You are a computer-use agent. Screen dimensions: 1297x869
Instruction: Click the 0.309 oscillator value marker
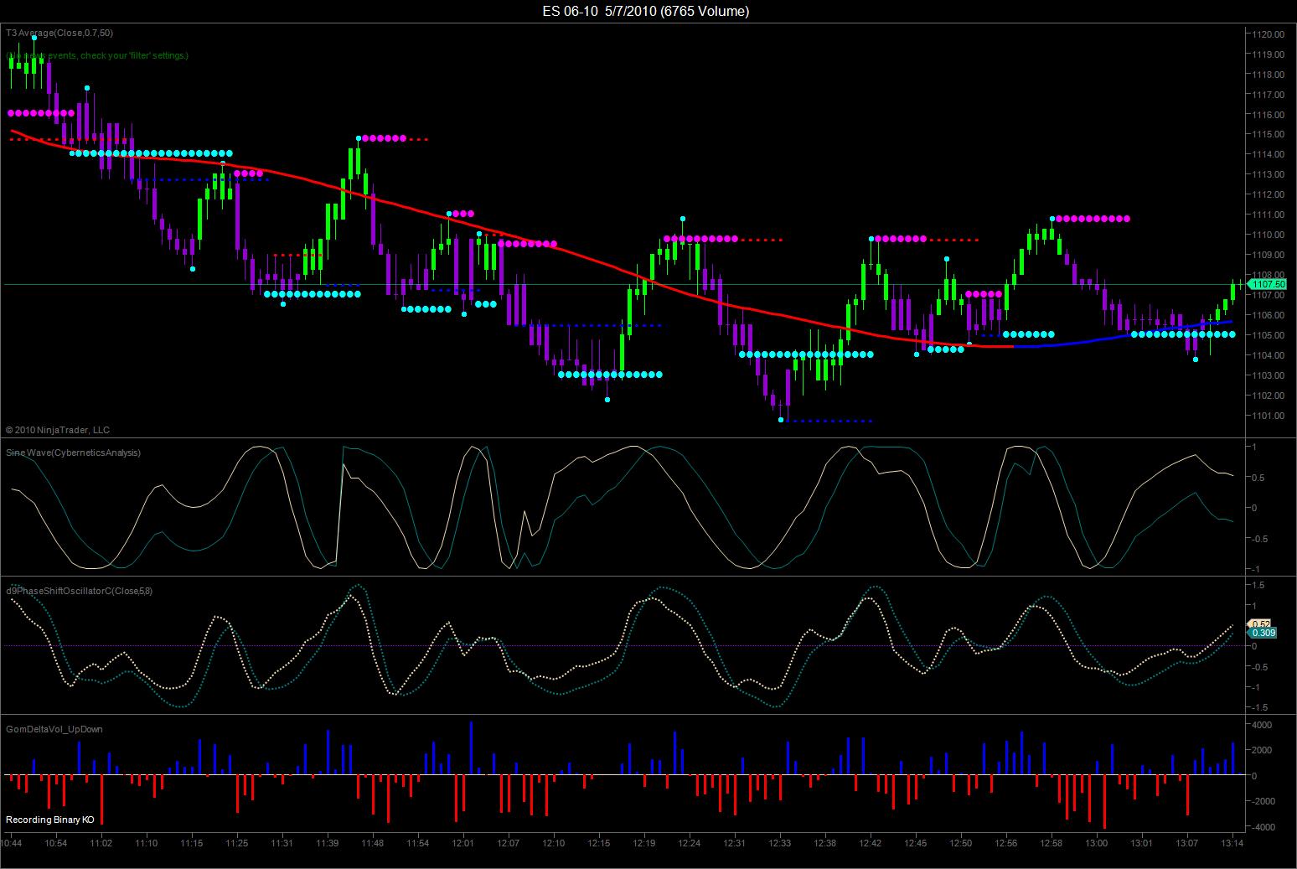point(1263,633)
